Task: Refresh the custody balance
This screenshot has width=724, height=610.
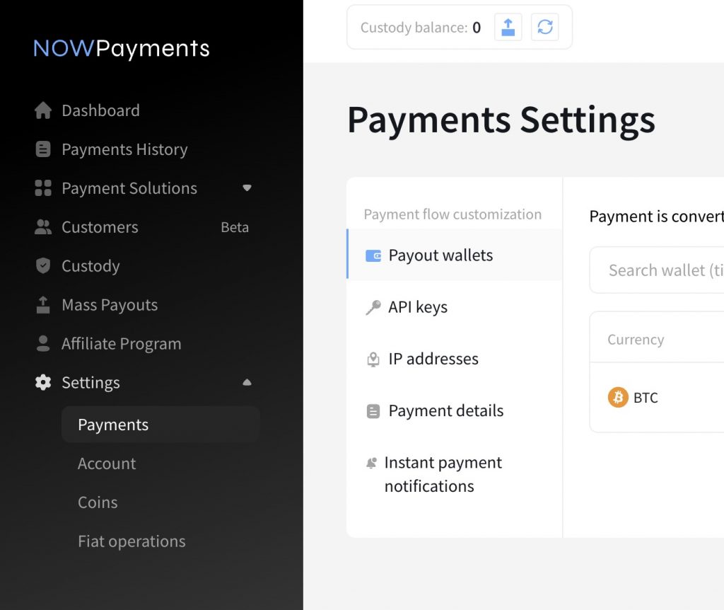Action: [545, 28]
